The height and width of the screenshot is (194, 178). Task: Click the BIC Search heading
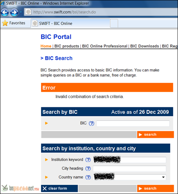coord(57,58)
